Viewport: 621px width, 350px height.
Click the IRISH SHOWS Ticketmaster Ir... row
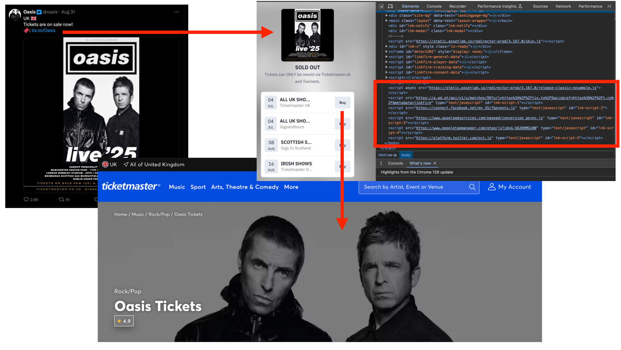coord(307,166)
